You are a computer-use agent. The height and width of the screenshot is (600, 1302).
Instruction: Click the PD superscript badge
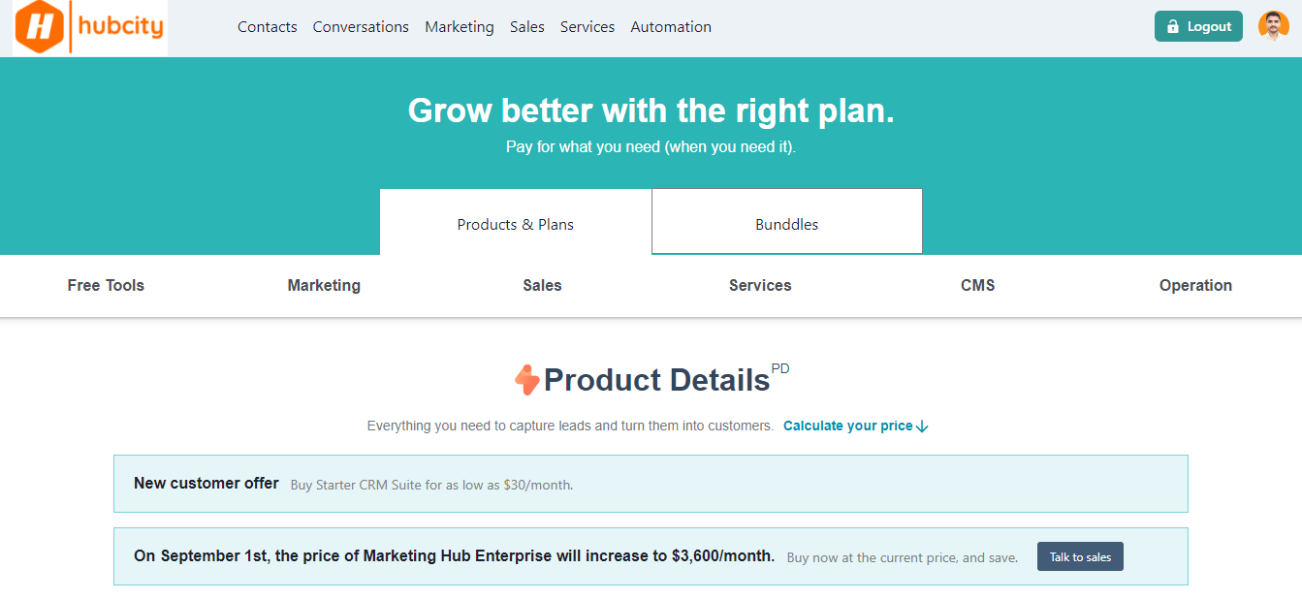[x=780, y=368]
